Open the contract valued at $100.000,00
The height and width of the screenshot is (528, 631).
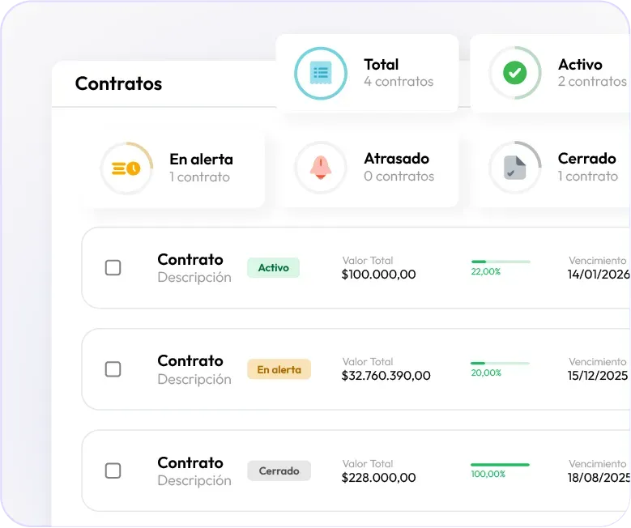click(378, 275)
